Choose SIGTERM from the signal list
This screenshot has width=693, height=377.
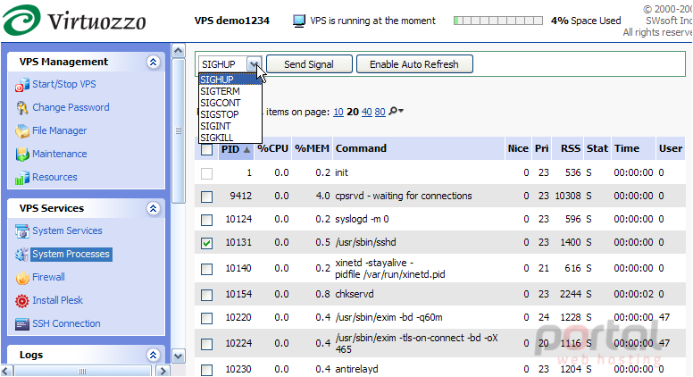tap(230, 91)
